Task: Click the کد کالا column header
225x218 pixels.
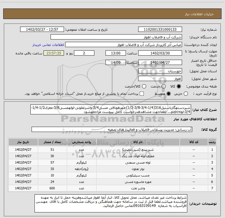Action: [x=194, y=142]
